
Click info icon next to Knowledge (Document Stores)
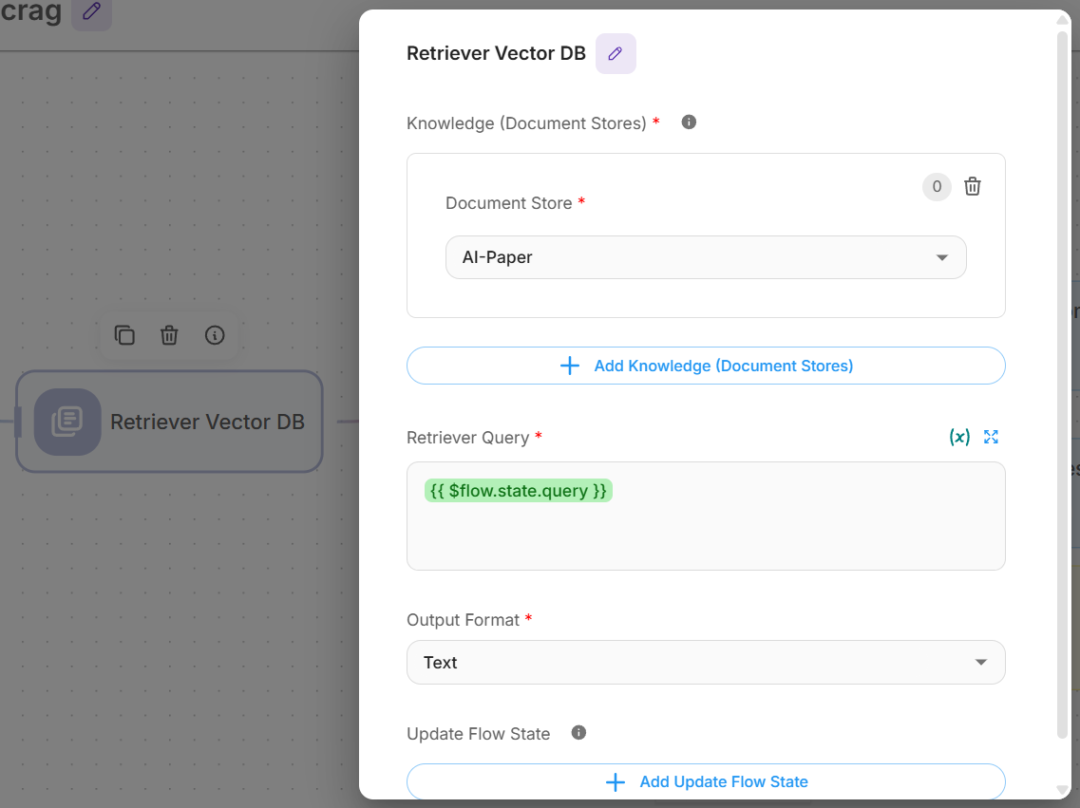(690, 122)
